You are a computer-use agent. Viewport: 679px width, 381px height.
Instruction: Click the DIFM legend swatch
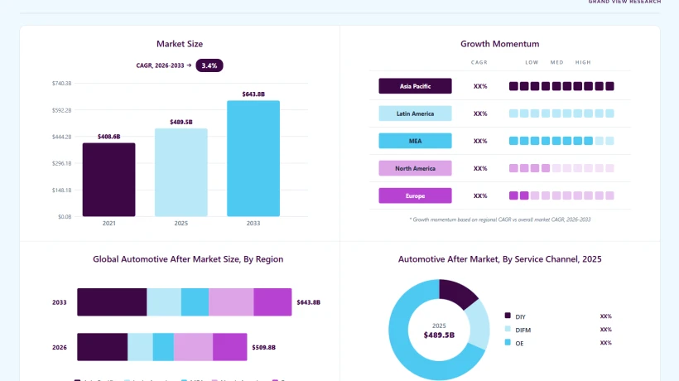(508, 329)
